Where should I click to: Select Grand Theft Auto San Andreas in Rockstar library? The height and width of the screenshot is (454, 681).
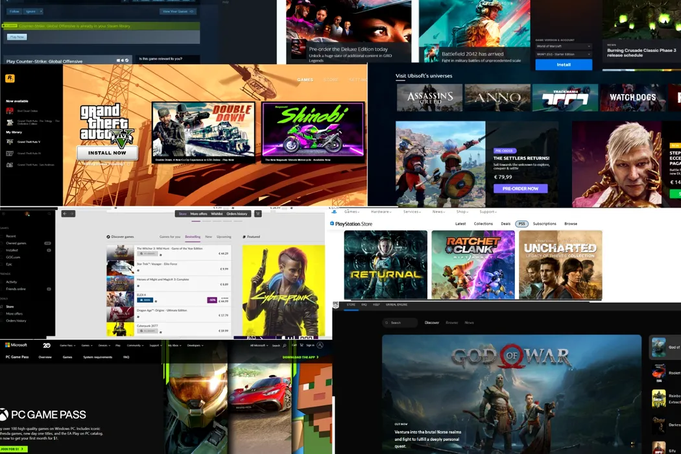click(x=29, y=165)
